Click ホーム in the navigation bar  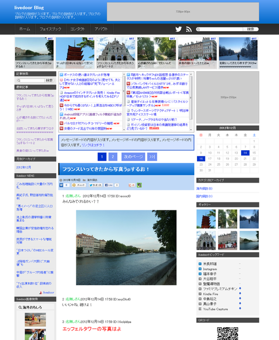click(25, 29)
